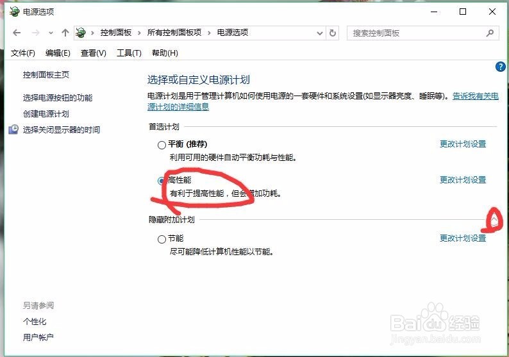Click the 选择或自定义电源计划 heading
The image size is (509, 357).
click(199, 80)
